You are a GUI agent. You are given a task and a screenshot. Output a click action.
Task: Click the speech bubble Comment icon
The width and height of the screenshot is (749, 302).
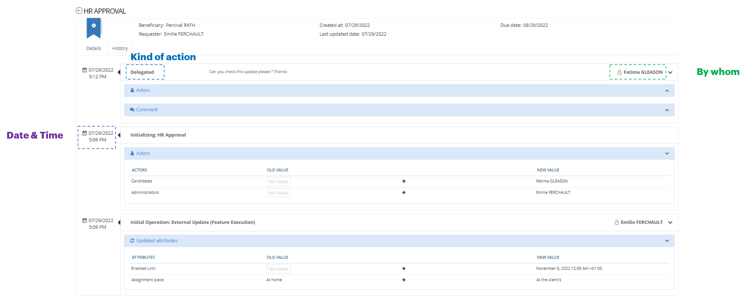tap(132, 110)
